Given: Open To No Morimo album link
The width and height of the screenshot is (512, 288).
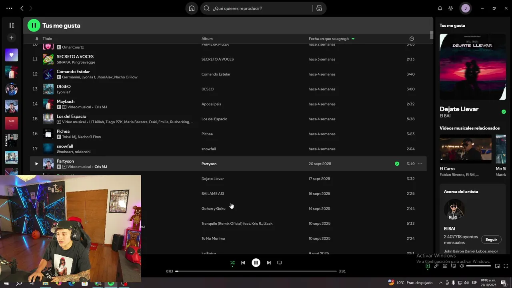Looking at the screenshot, I should click(213, 238).
